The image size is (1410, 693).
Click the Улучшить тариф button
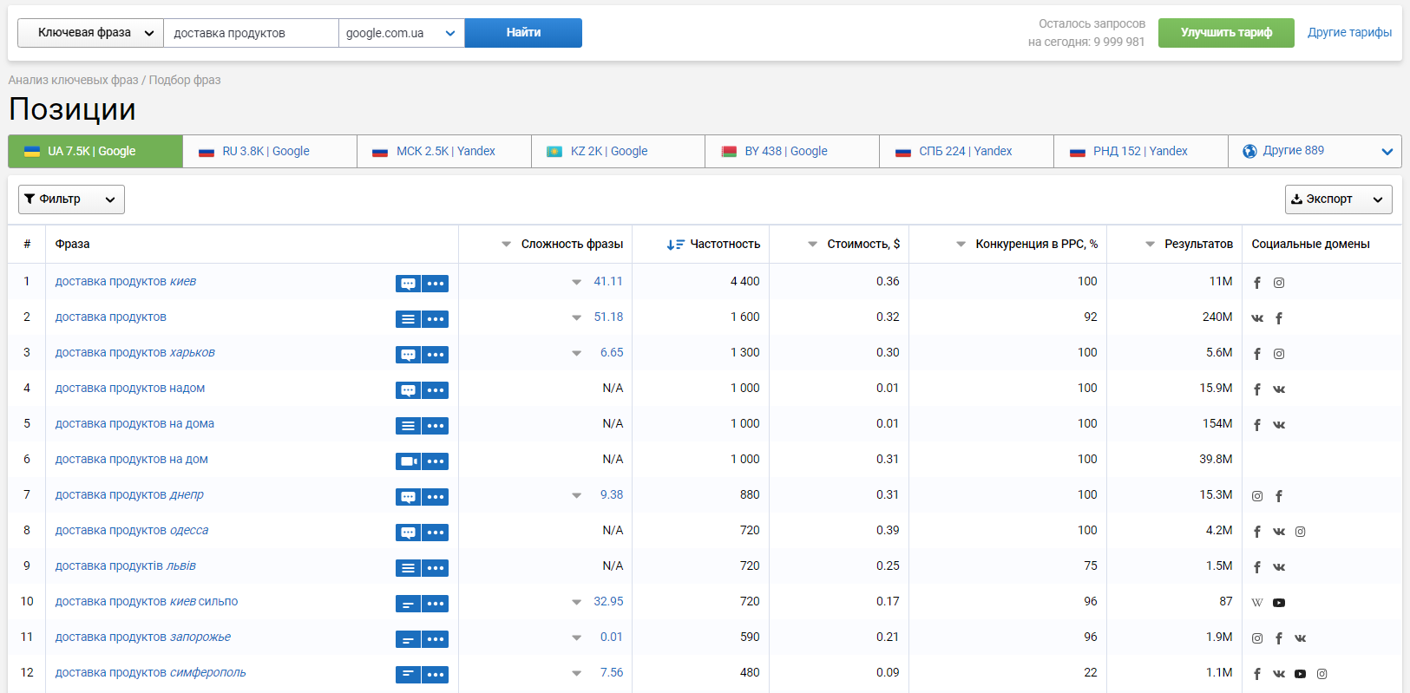pyautogui.click(x=1225, y=33)
